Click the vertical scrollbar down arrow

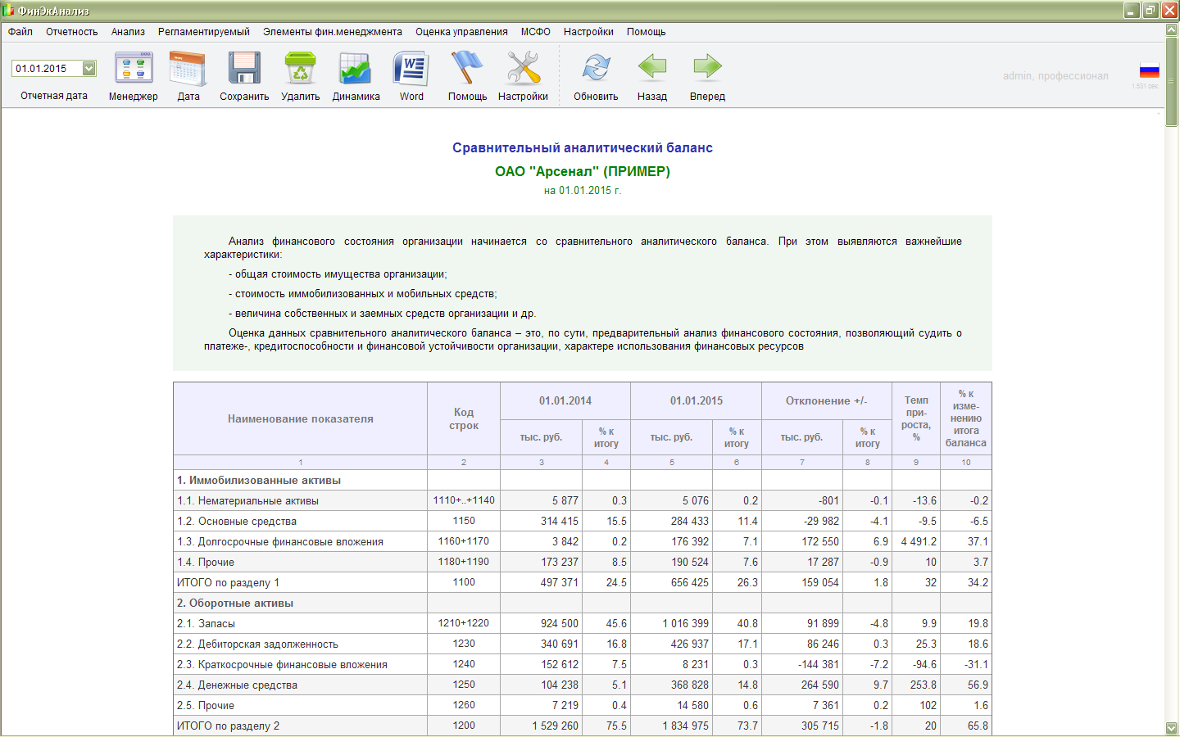(x=1172, y=728)
